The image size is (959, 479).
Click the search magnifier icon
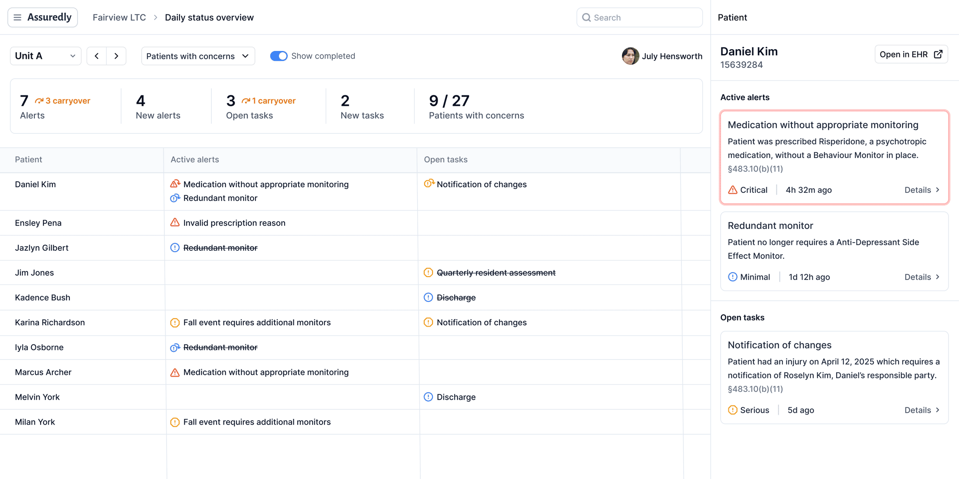coord(587,17)
